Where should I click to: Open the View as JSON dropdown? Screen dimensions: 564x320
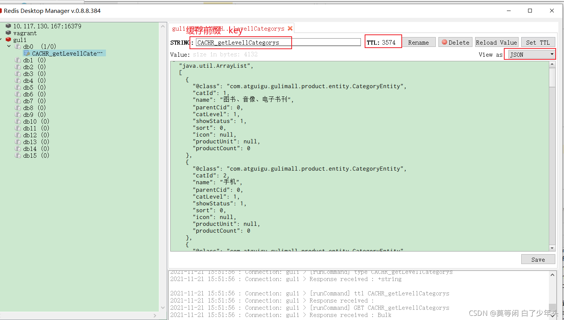(x=531, y=54)
